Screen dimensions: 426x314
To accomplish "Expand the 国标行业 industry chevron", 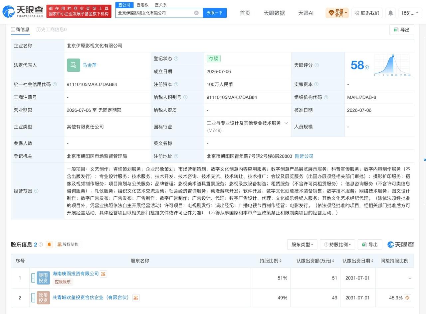I will pos(286,123).
